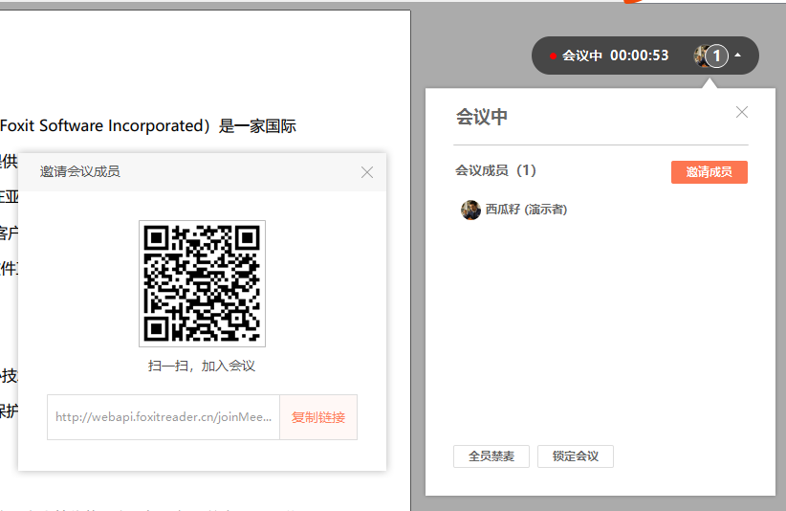
Task: Click the 会议成员 (1) members header
Action: [x=495, y=170]
